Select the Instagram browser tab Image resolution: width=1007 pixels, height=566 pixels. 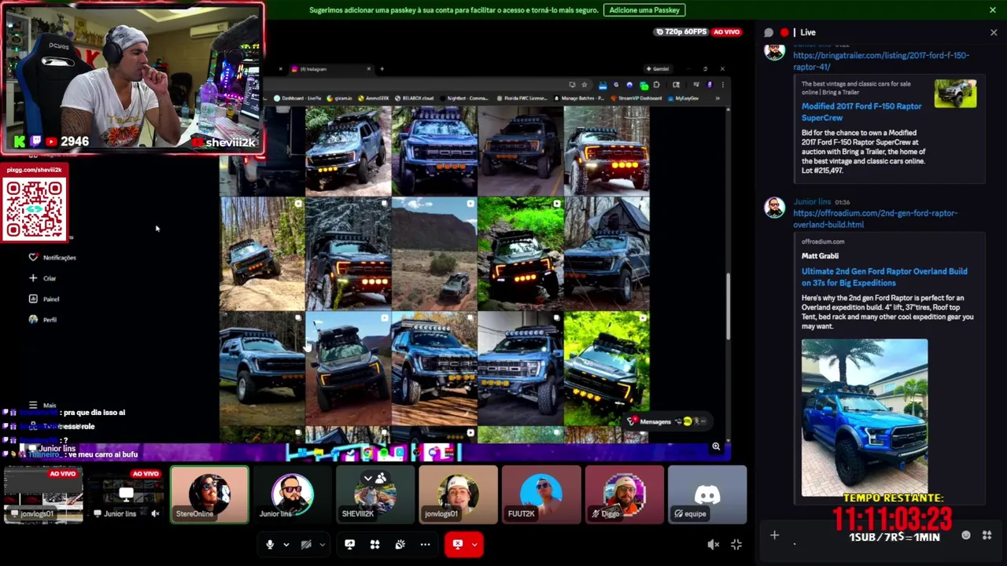(330, 69)
